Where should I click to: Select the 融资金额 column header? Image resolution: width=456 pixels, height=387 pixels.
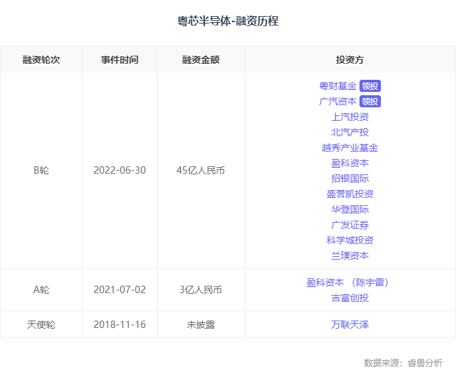[x=201, y=60]
